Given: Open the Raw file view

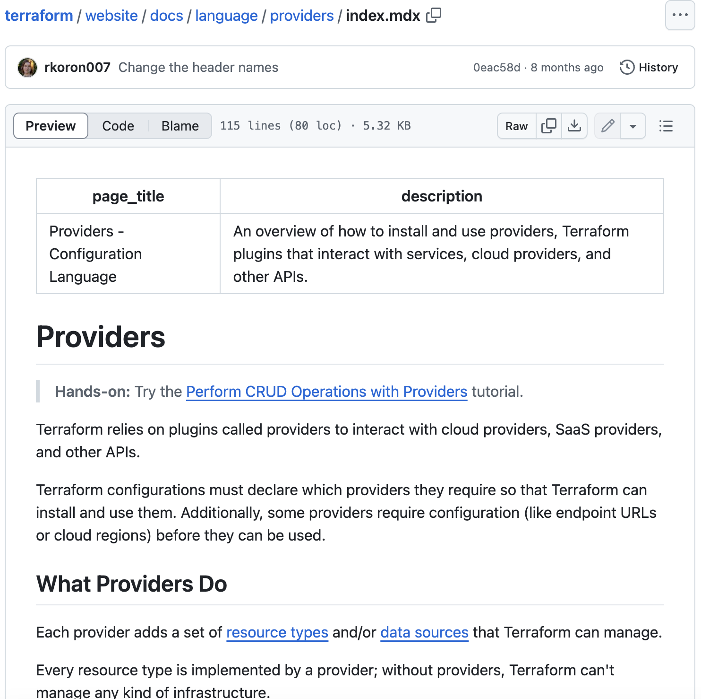Looking at the screenshot, I should [516, 126].
